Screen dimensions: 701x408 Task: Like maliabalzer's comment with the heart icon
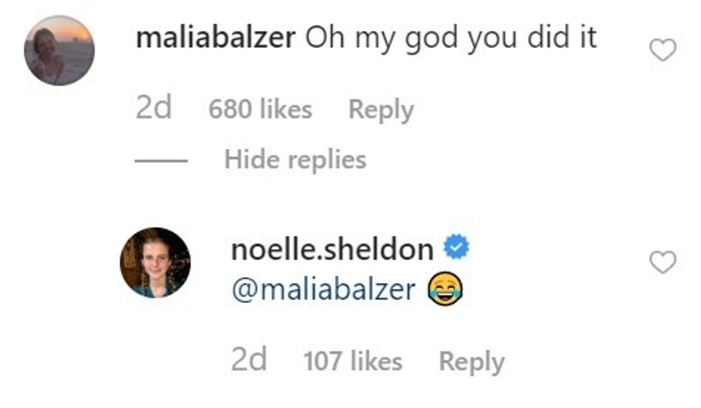tap(662, 50)
